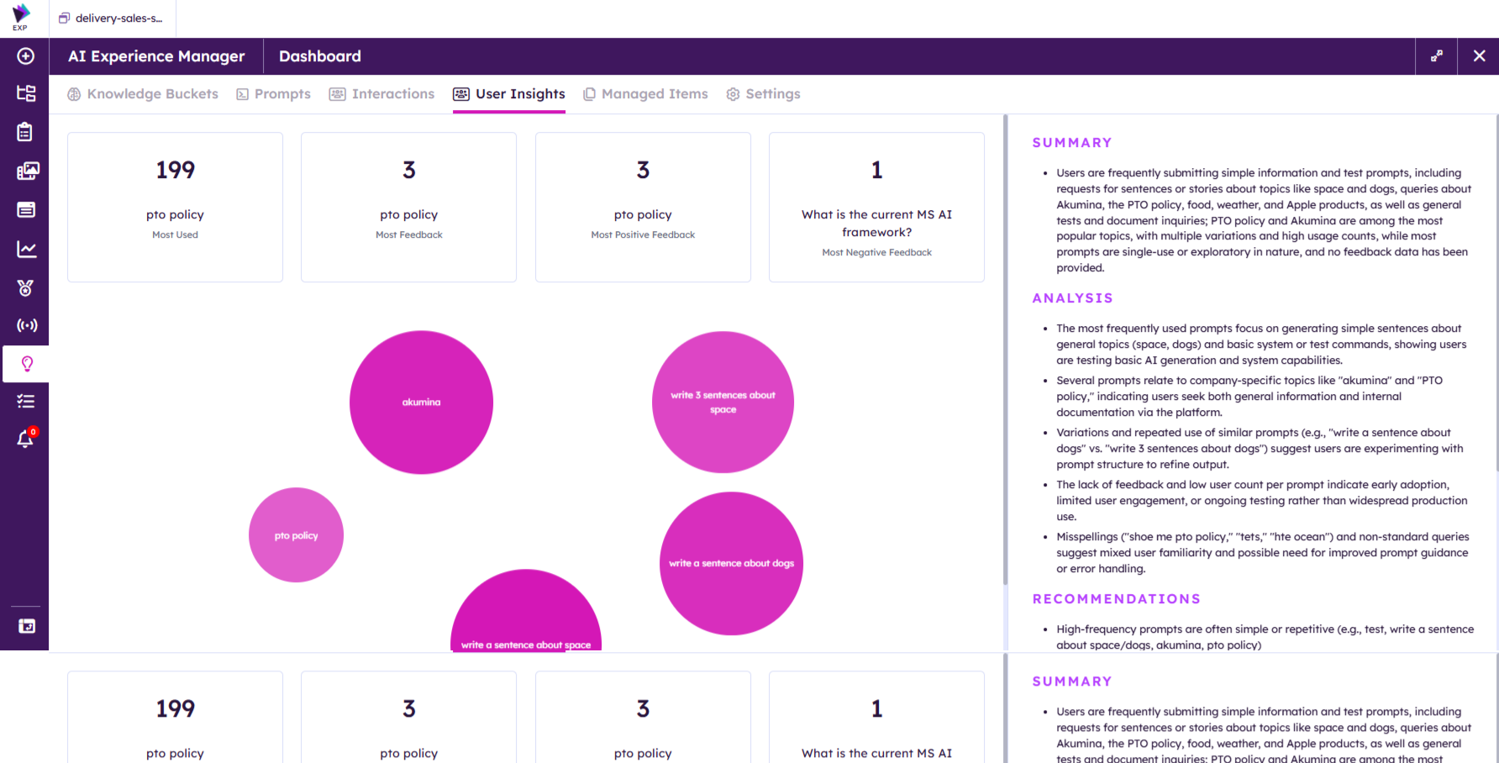This screenshot has height=763, width=1499.
Task: Click the 'Most Positive Feedback' card label
Action: coord(643,235)
